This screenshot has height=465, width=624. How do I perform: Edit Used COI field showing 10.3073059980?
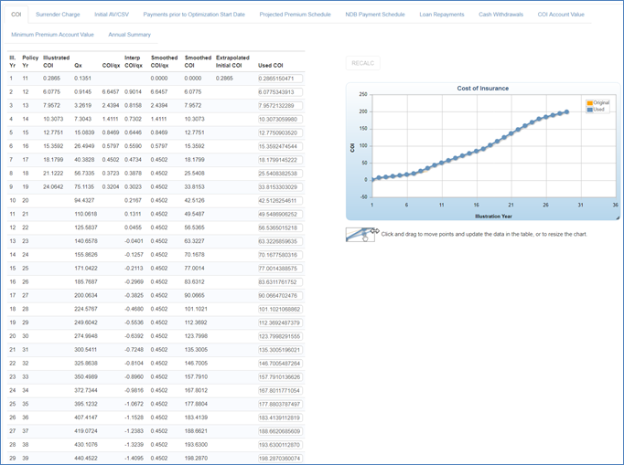coord(279,119)
